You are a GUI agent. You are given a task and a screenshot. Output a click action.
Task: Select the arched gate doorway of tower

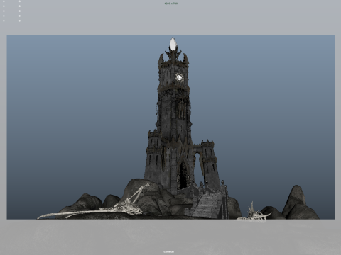pos(183,175)
